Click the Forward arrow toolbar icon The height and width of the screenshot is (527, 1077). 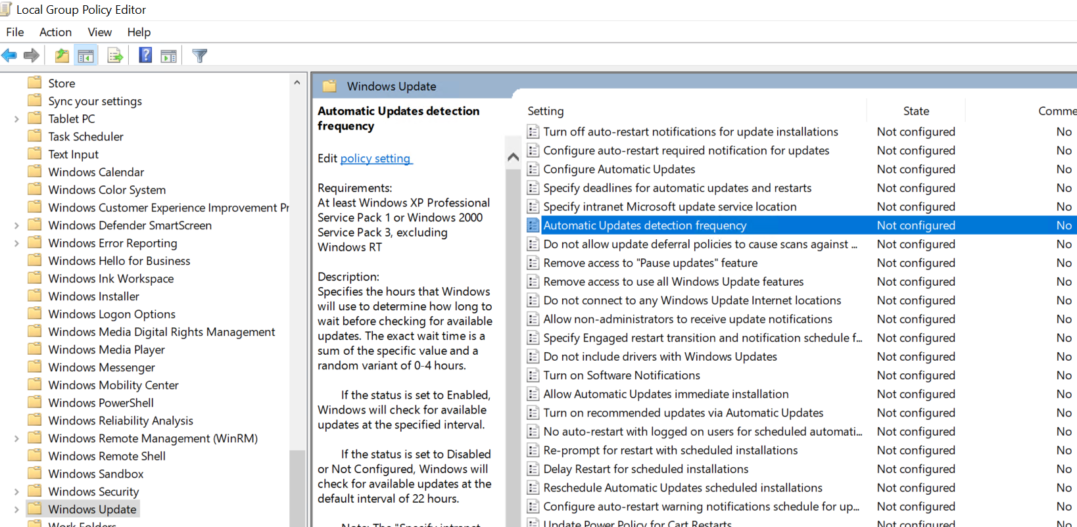(32, 56)
